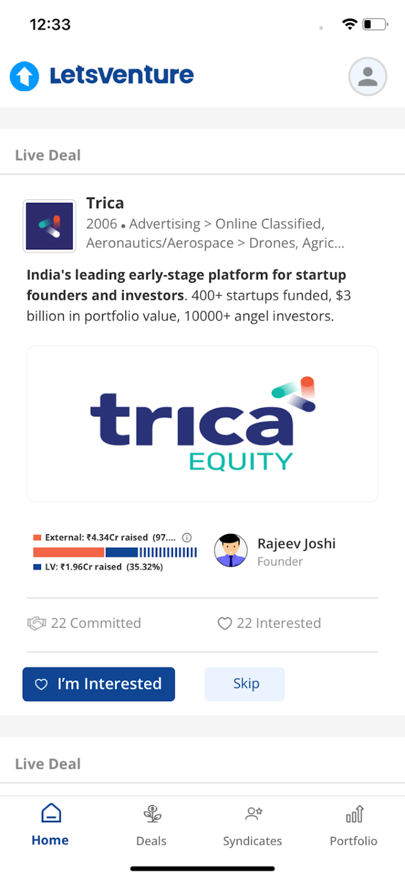Go to the Syndicates tab

tap(253, 824)
